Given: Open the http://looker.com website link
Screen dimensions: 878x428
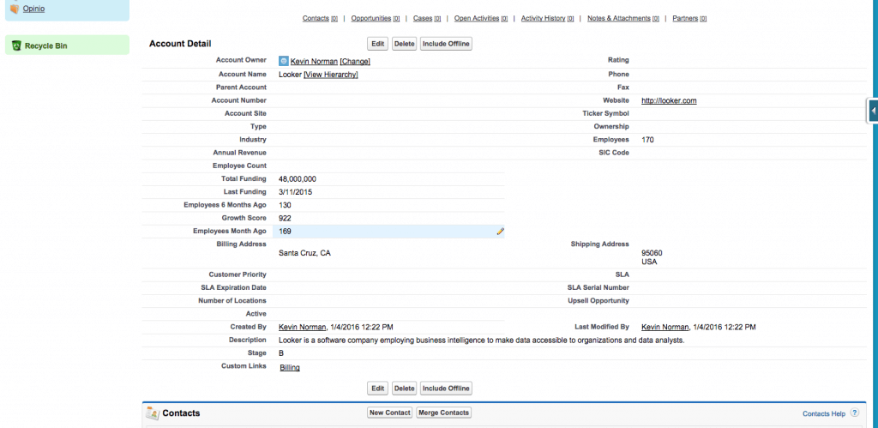Looking at the screenshot, I should click(x=669, y=101).
